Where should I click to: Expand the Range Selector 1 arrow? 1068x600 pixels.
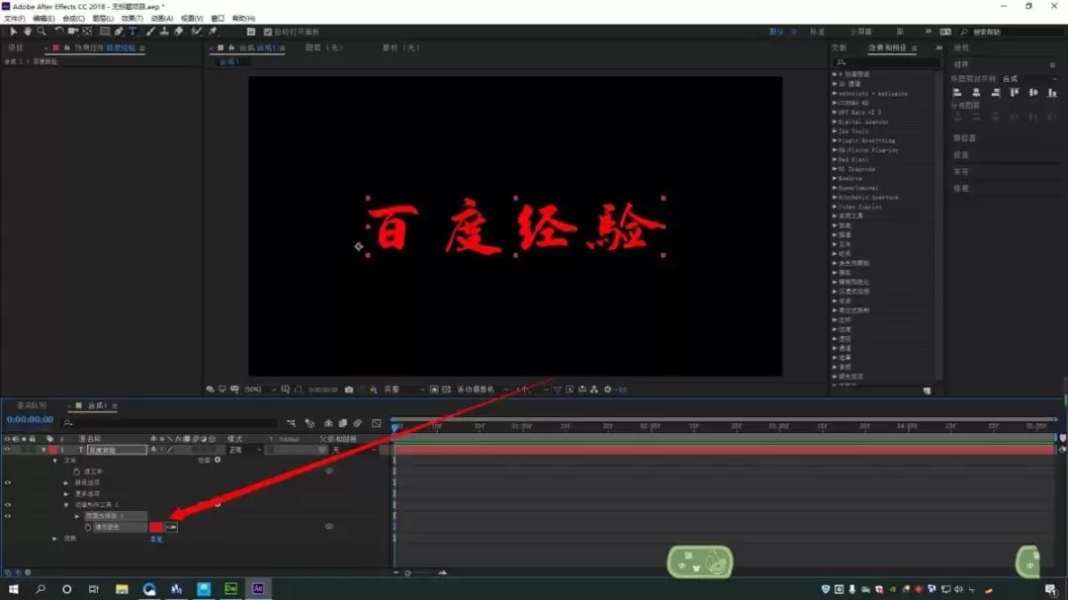coord(77,516)
